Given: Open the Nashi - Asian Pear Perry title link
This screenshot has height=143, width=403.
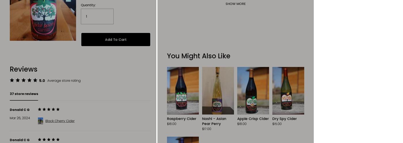Looking at the screenshot, I should [x=214, y=121].
